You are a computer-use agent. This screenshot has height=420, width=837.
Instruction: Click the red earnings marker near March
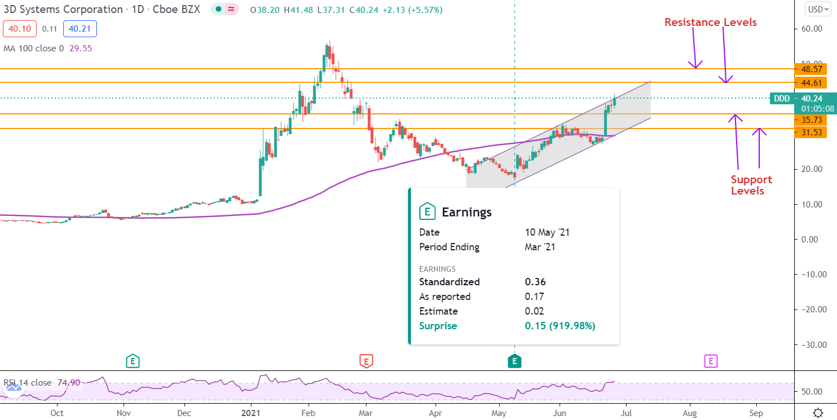(x=366, y=361)
